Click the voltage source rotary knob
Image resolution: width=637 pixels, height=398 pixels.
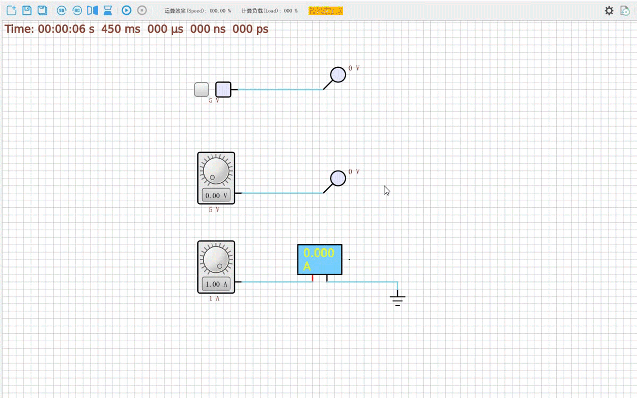tap(216, 171)
